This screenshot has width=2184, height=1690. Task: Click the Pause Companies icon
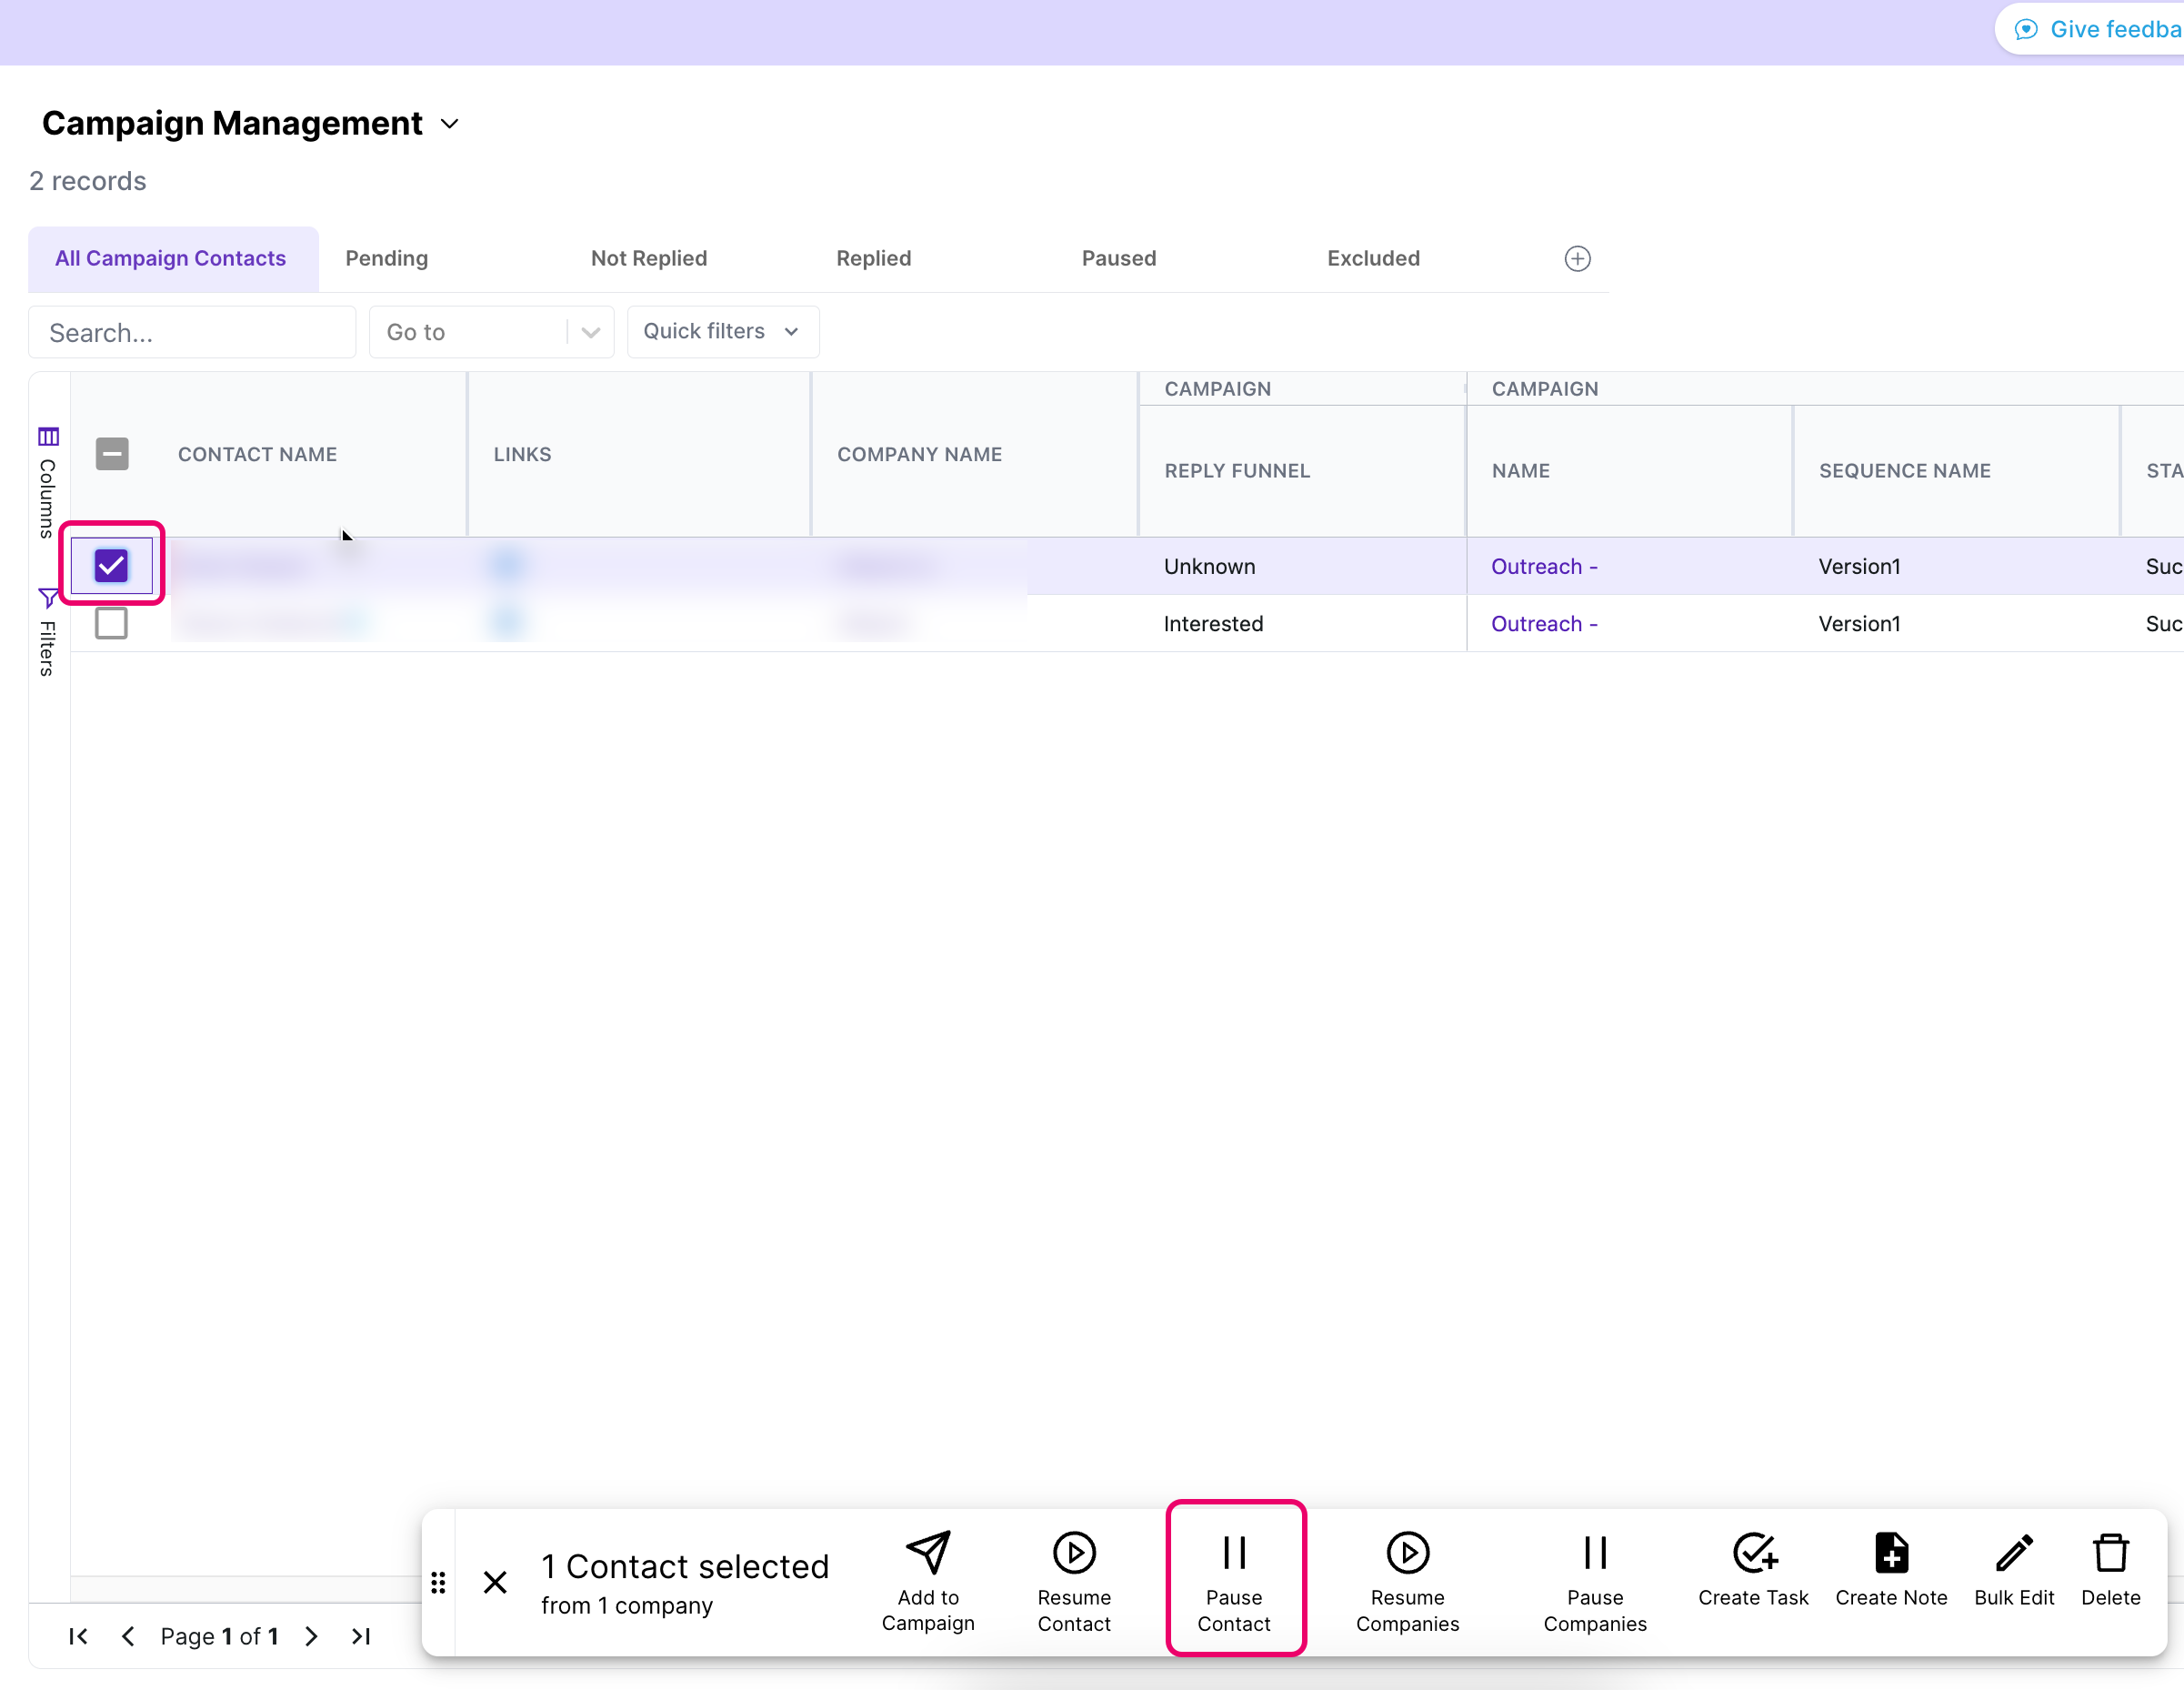tap(1595, 1553)
